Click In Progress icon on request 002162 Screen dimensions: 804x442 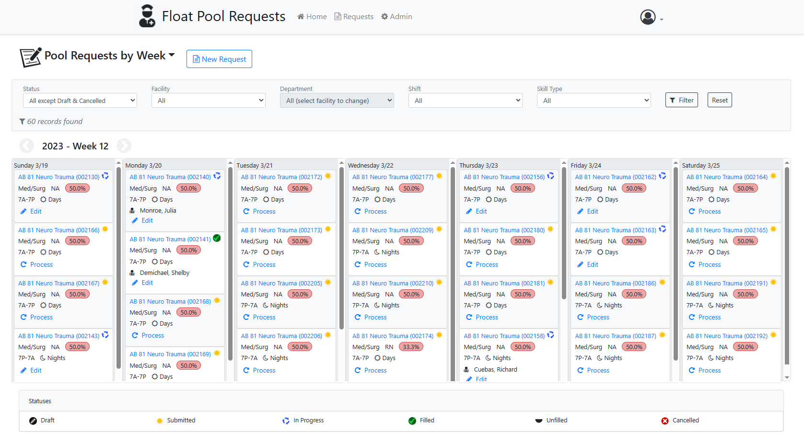pyautogui.click(x=662, y=176)
